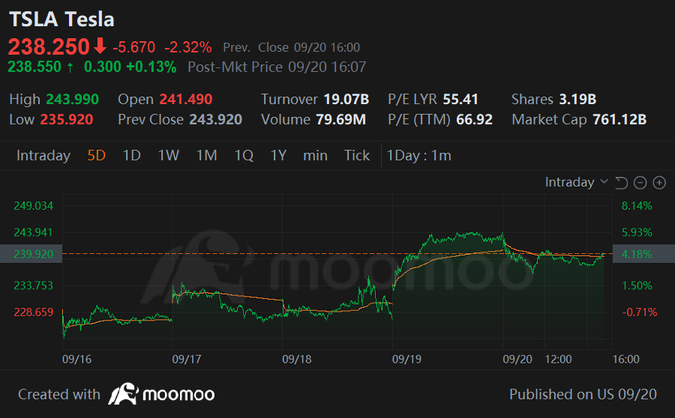Click the 09/20 date axis label
Image resolution: width=675 pixels, height=418 pixels.
click(x=517, y=360)
